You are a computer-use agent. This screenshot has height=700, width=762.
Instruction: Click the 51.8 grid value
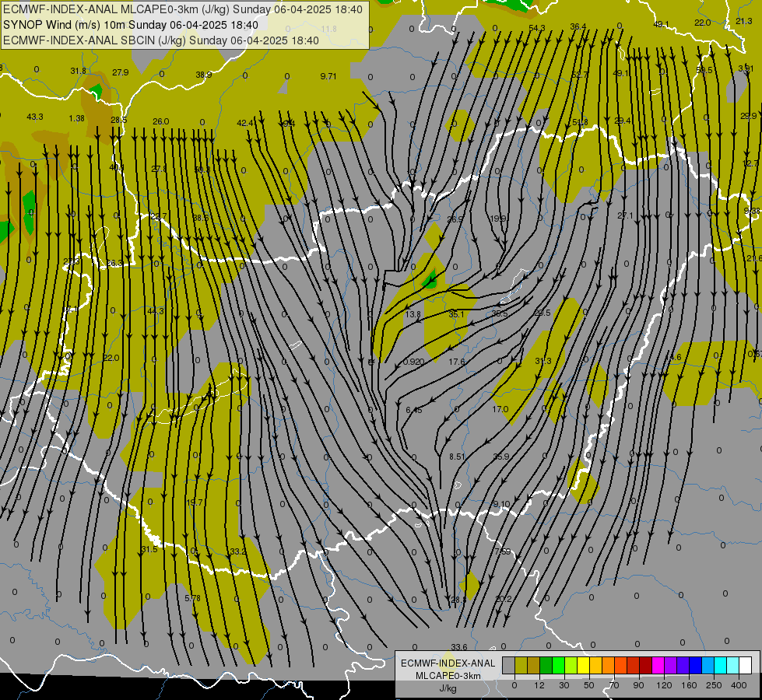point(580,122)
